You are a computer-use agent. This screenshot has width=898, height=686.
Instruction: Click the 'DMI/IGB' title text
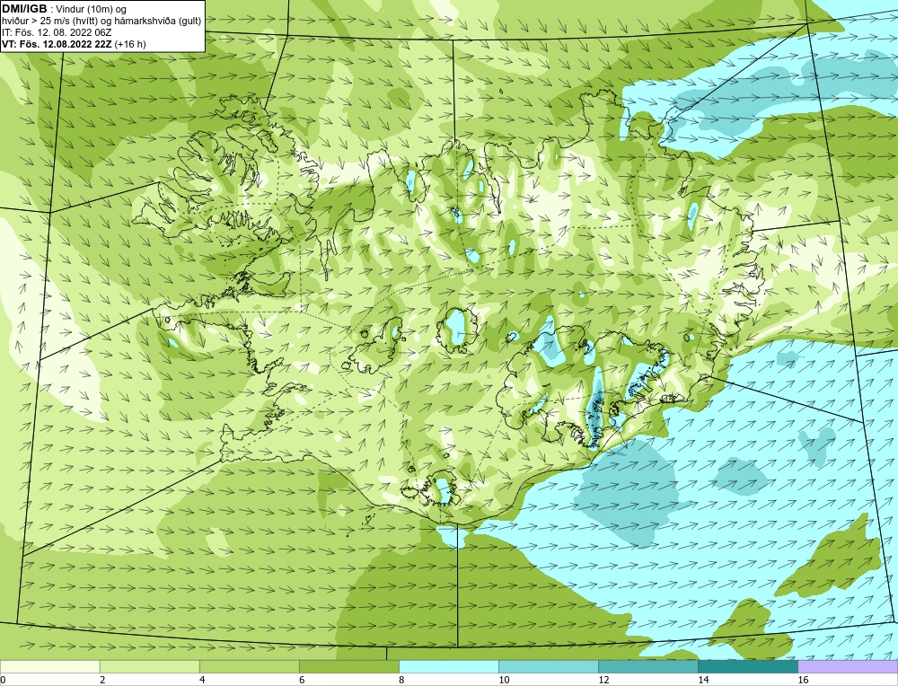24,9
